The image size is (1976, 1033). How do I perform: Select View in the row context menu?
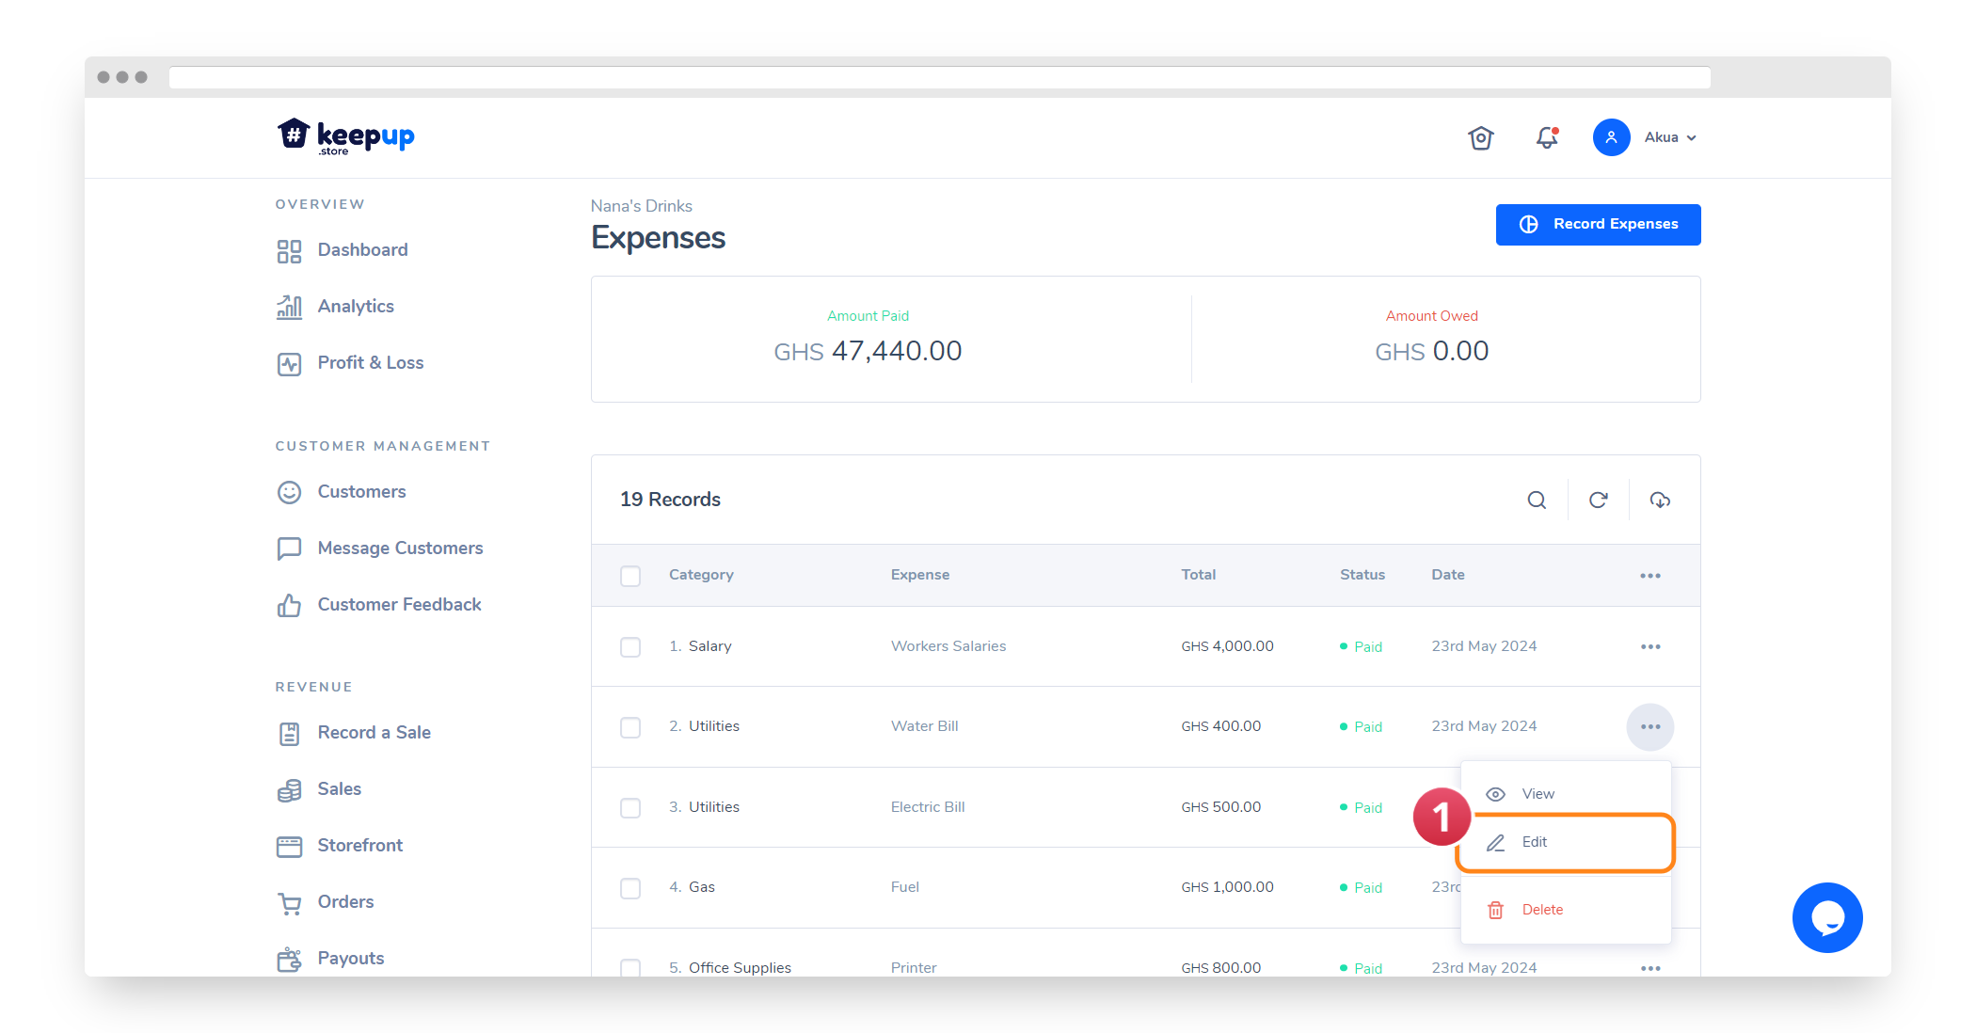1538,794
